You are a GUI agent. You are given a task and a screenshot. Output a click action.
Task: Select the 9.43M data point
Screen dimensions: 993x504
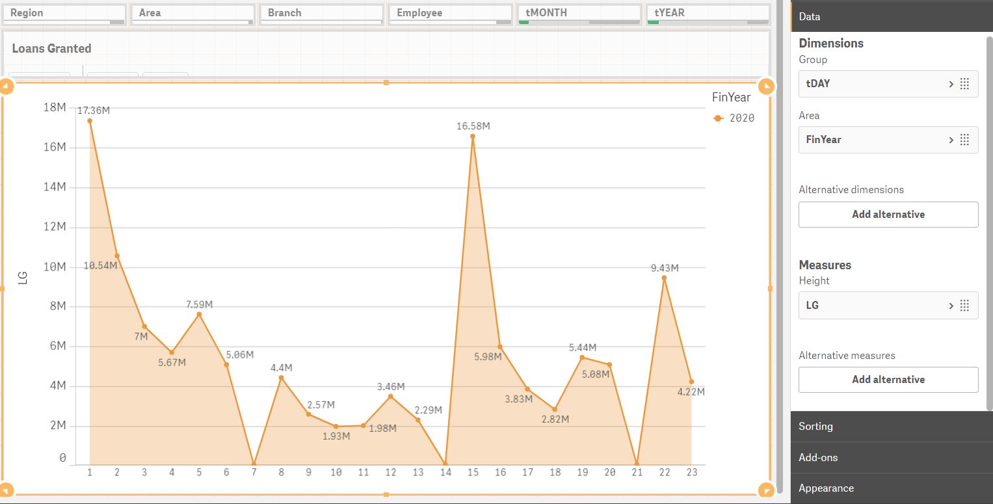pyautogui.click(x=664, y=278)
